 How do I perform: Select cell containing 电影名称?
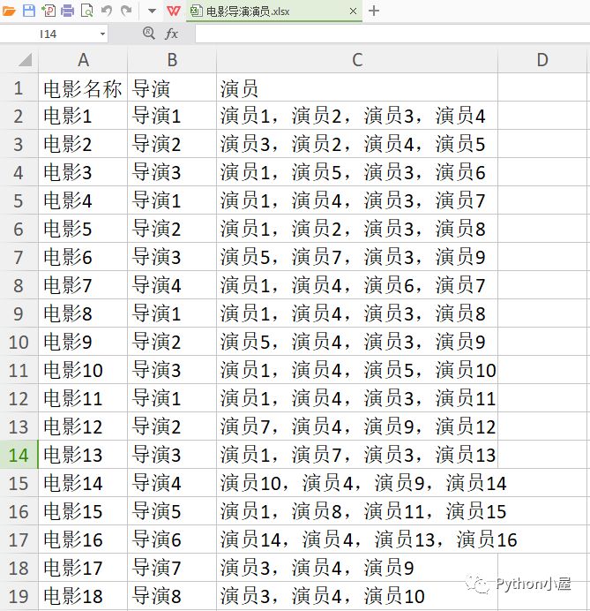point(83,87)
